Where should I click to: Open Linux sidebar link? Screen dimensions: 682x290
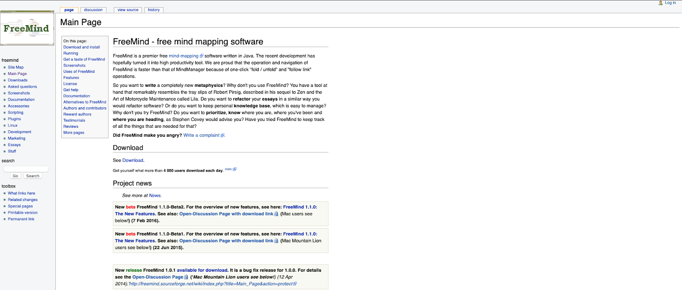tap(12, 125)
